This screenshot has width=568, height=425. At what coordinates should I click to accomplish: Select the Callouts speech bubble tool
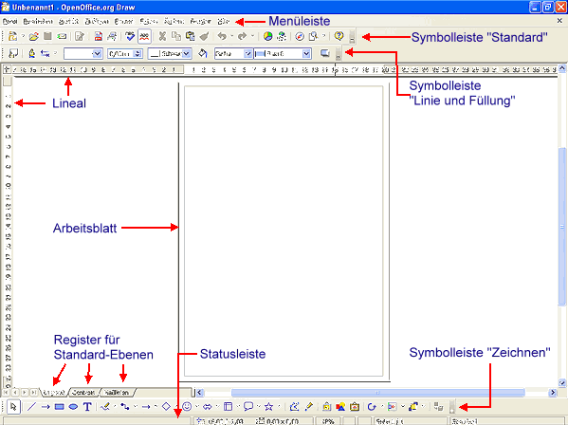pyautogui.click(x=248, y=407)
